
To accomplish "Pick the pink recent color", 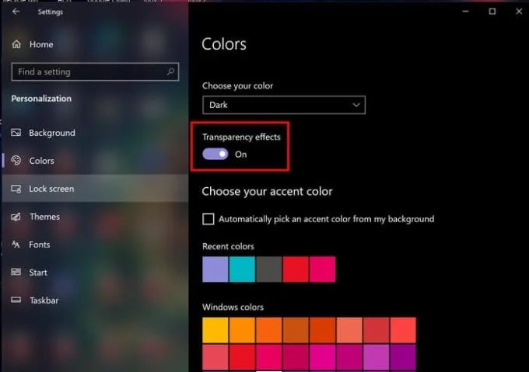I will (323, 269).
